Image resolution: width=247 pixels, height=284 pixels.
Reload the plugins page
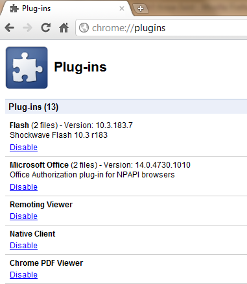46,27
